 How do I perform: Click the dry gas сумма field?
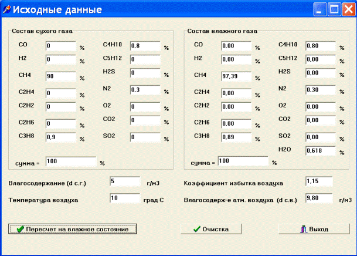pyautogui.click(x=70, y=161)
